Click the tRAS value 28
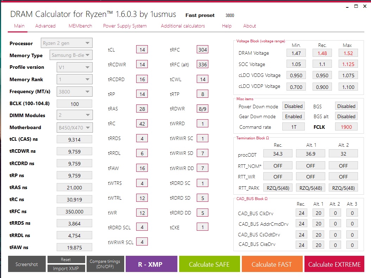The height and width of the screenshot is (278, 371). (142, 109)
